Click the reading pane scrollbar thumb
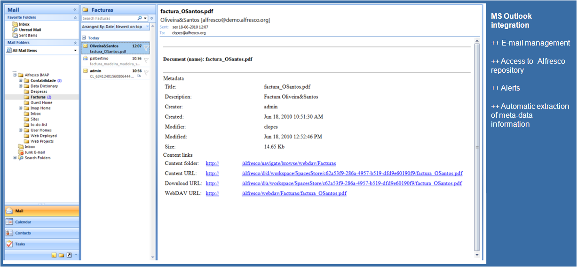The height and width of the screenshot is (267, 577). 477,147
